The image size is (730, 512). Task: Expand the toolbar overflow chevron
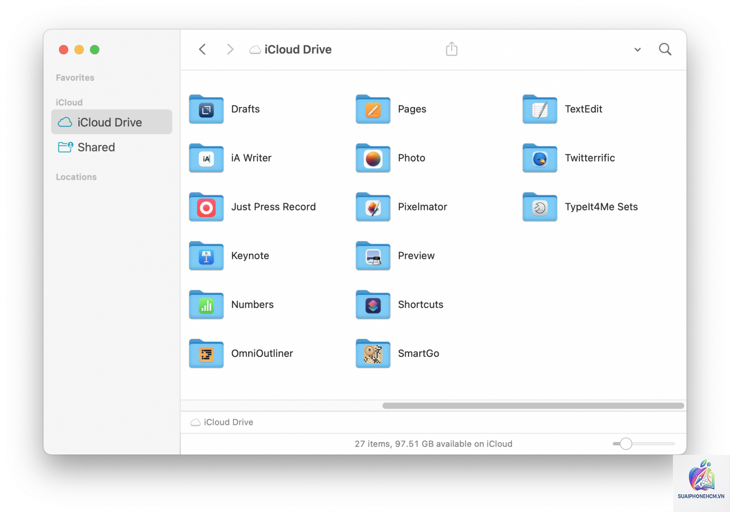coord(637,50)
